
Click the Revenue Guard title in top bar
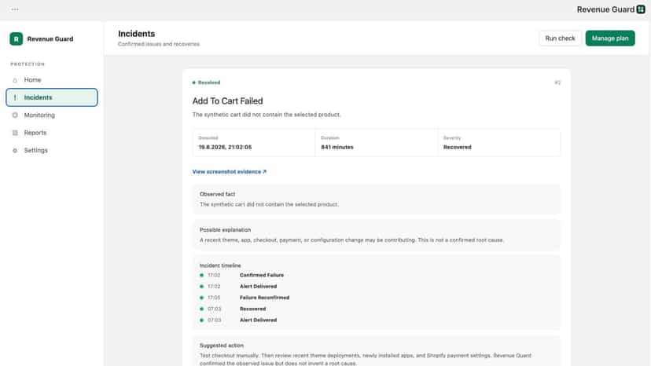[605, 9]
